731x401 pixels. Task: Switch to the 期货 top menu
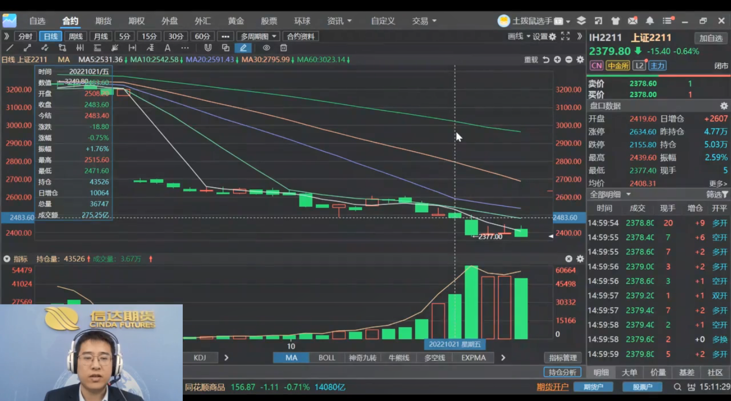click(104, 21)
